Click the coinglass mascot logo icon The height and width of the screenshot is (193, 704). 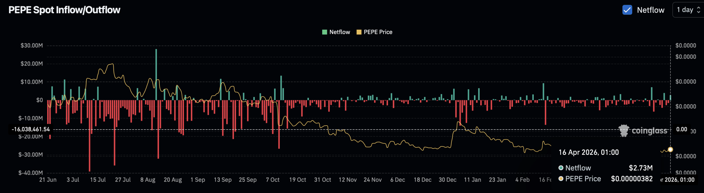[624, 131]
